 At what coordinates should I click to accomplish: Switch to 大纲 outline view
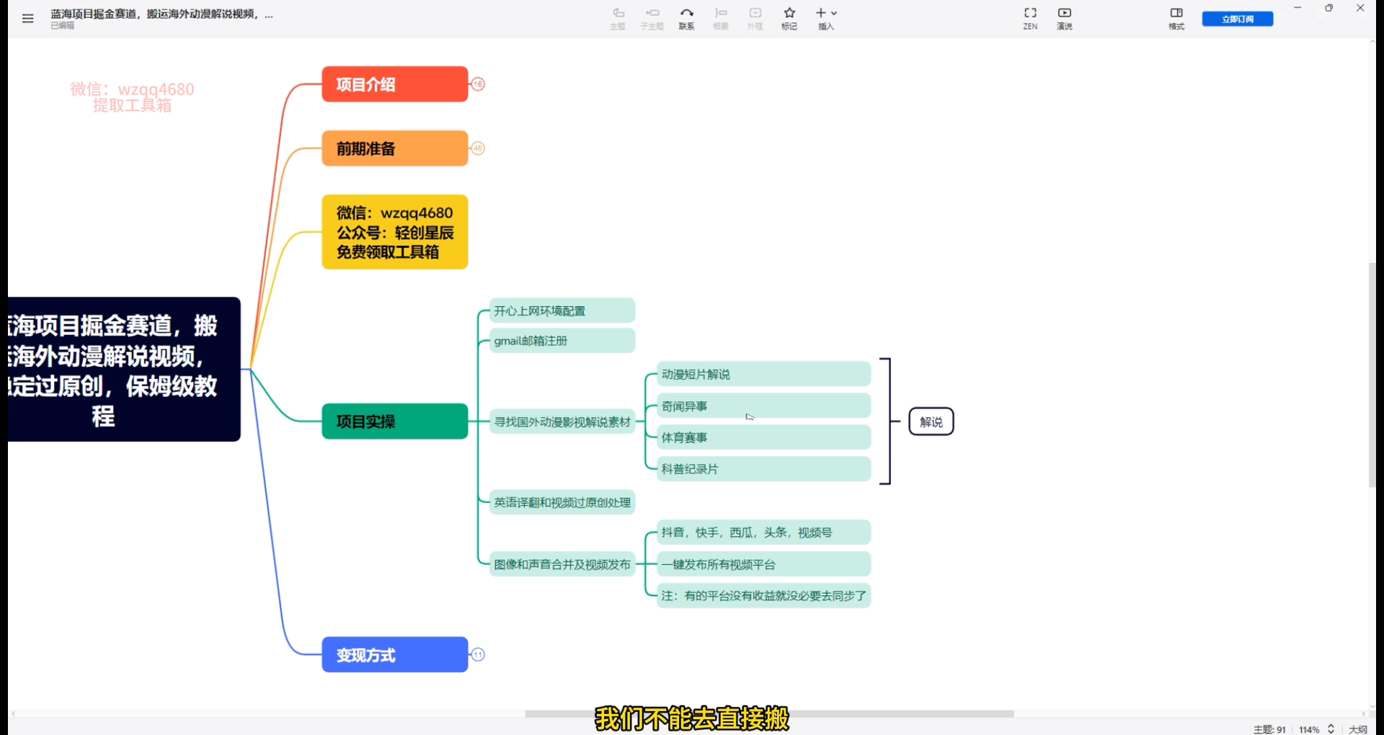click(x=1359, y=729)
